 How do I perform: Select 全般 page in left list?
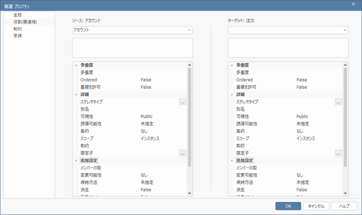click(18, 15)
